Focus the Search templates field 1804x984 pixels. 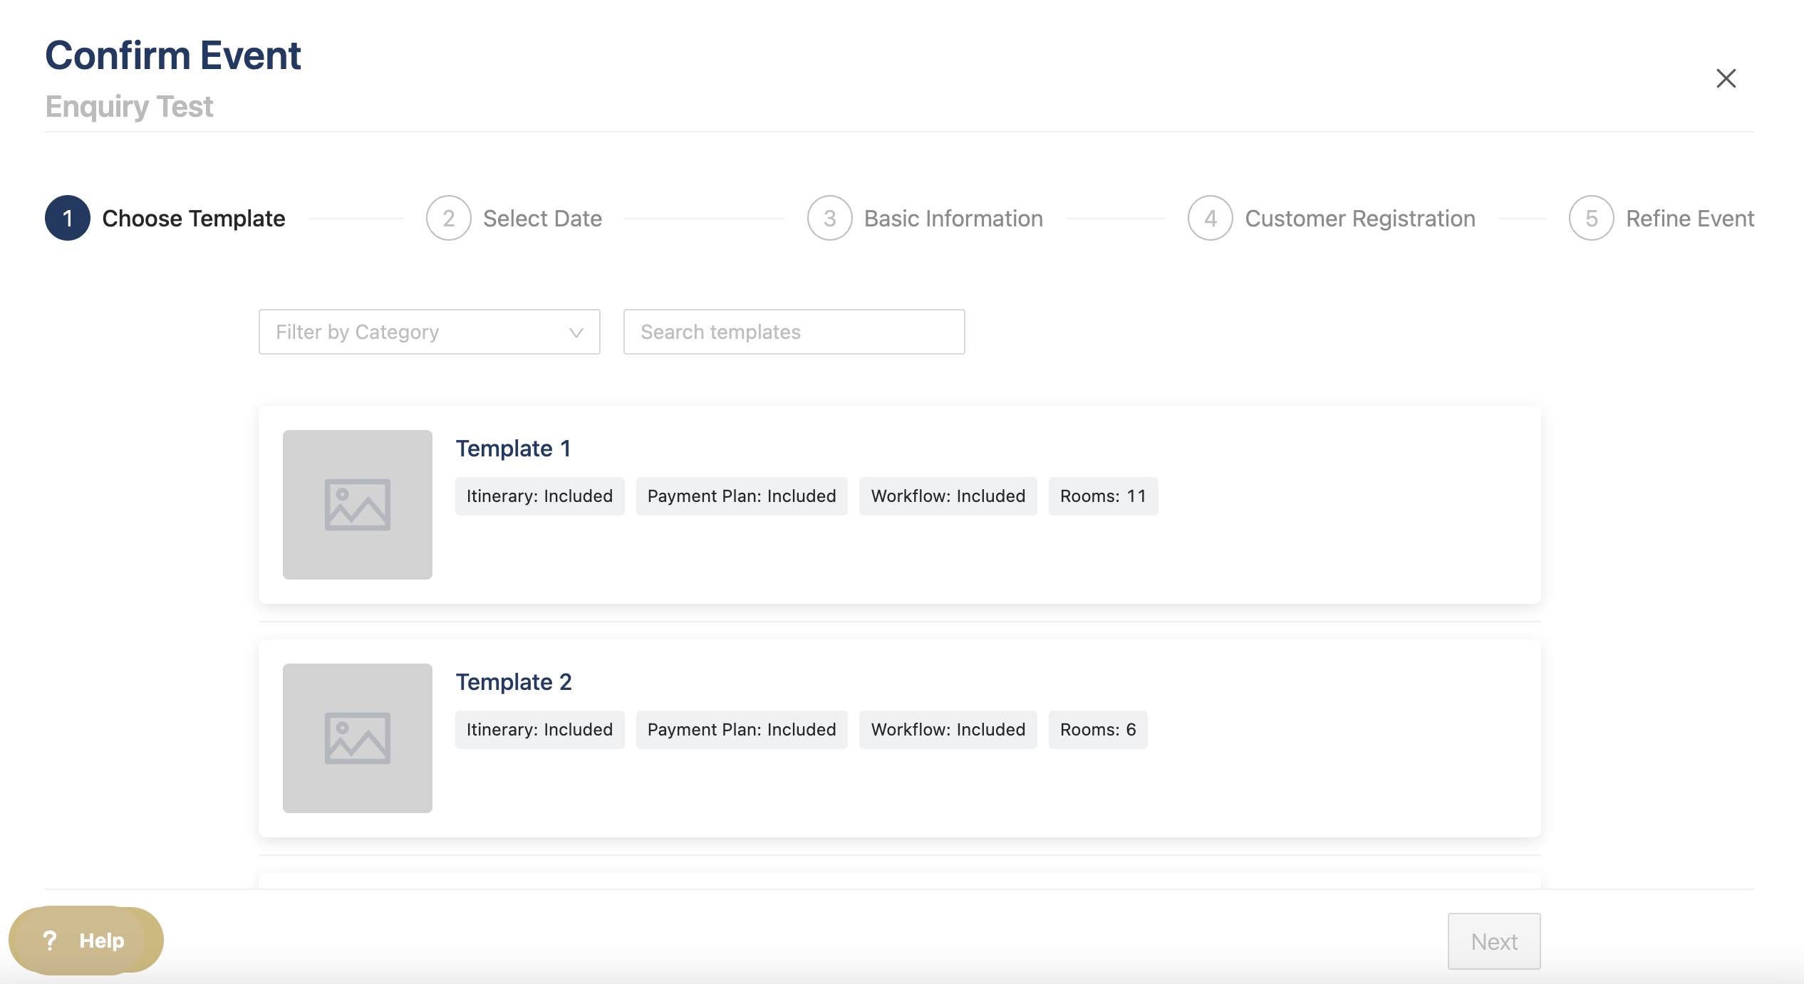pyautogui.click(x=794, y=332)
